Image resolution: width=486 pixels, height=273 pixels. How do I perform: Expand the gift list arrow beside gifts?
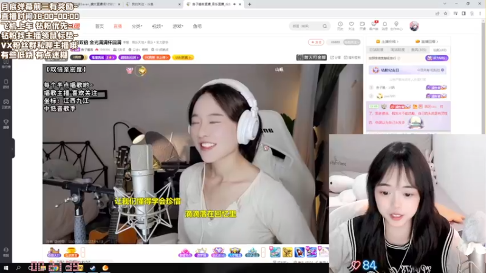tap(263, 252)
